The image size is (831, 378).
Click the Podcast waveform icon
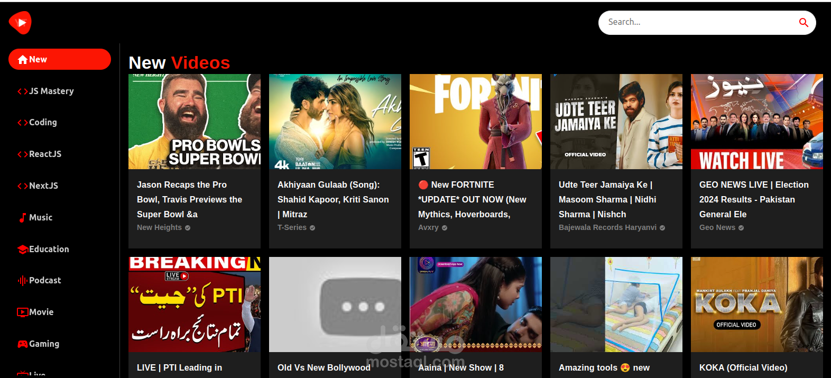(x=23, y=281)
